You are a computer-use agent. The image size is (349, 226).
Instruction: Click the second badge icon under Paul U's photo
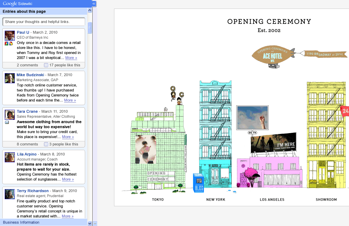(11, 44)
